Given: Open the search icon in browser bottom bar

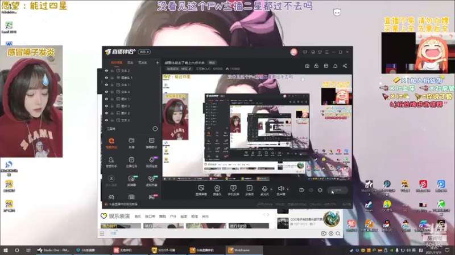Looking at the screenshot, I should coord(338,233).
